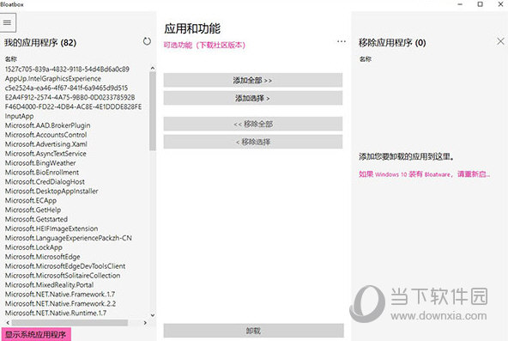Select InputApp in the list
The image size is (508, 341).
point(19,116)
